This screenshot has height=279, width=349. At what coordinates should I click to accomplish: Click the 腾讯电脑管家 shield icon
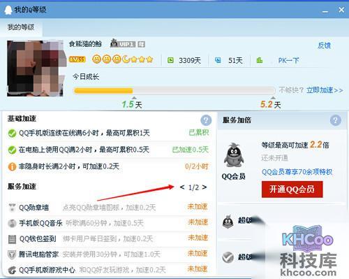(12, 255)
